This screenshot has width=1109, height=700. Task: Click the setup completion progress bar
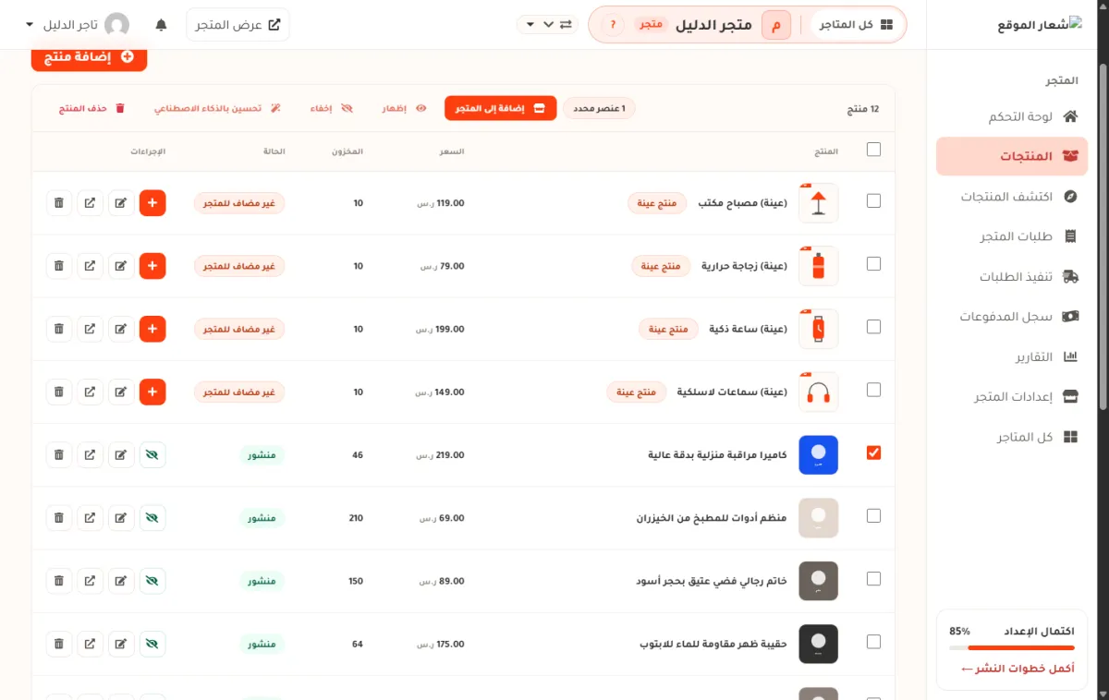(x=1012, y=648)
